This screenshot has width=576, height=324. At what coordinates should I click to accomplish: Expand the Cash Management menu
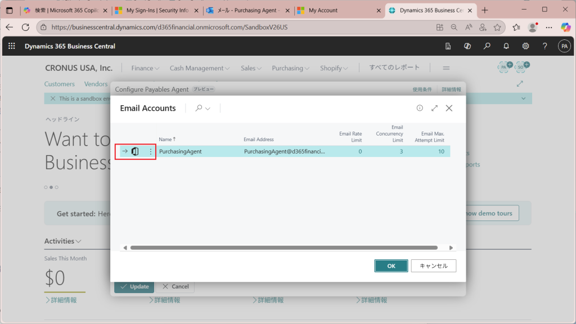pyautogui.click(x=200, y=68)
